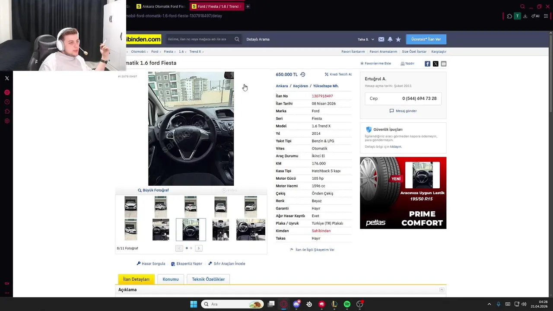Switch to Ankara Otomatik Ford browser tab
553x311 pixels.
coord(161,6)
